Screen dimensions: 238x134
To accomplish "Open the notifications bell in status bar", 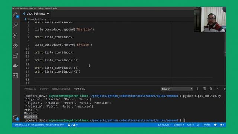I will click(x=222, y=125).
